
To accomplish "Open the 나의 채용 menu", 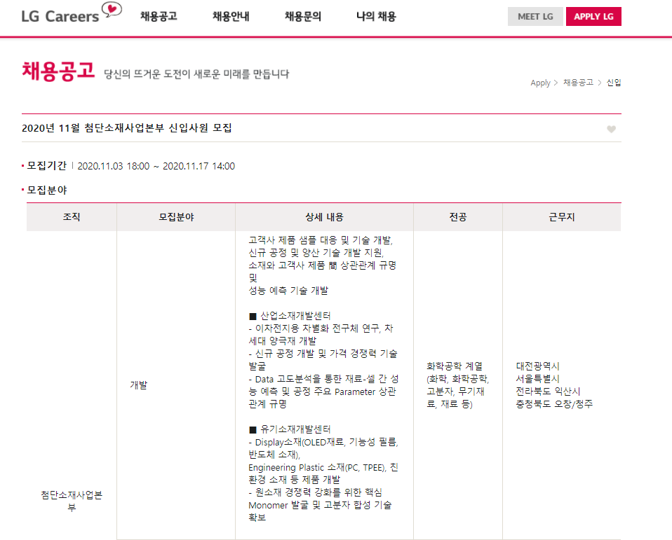I will coord(376,16).
